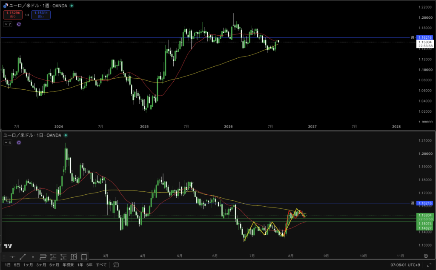Click green 1.14827 price level label
This screenshot has width=436, height=270.
click(x=425, y=228)
